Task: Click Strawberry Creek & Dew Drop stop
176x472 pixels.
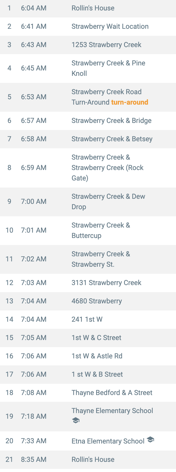Action: point(88,202)
